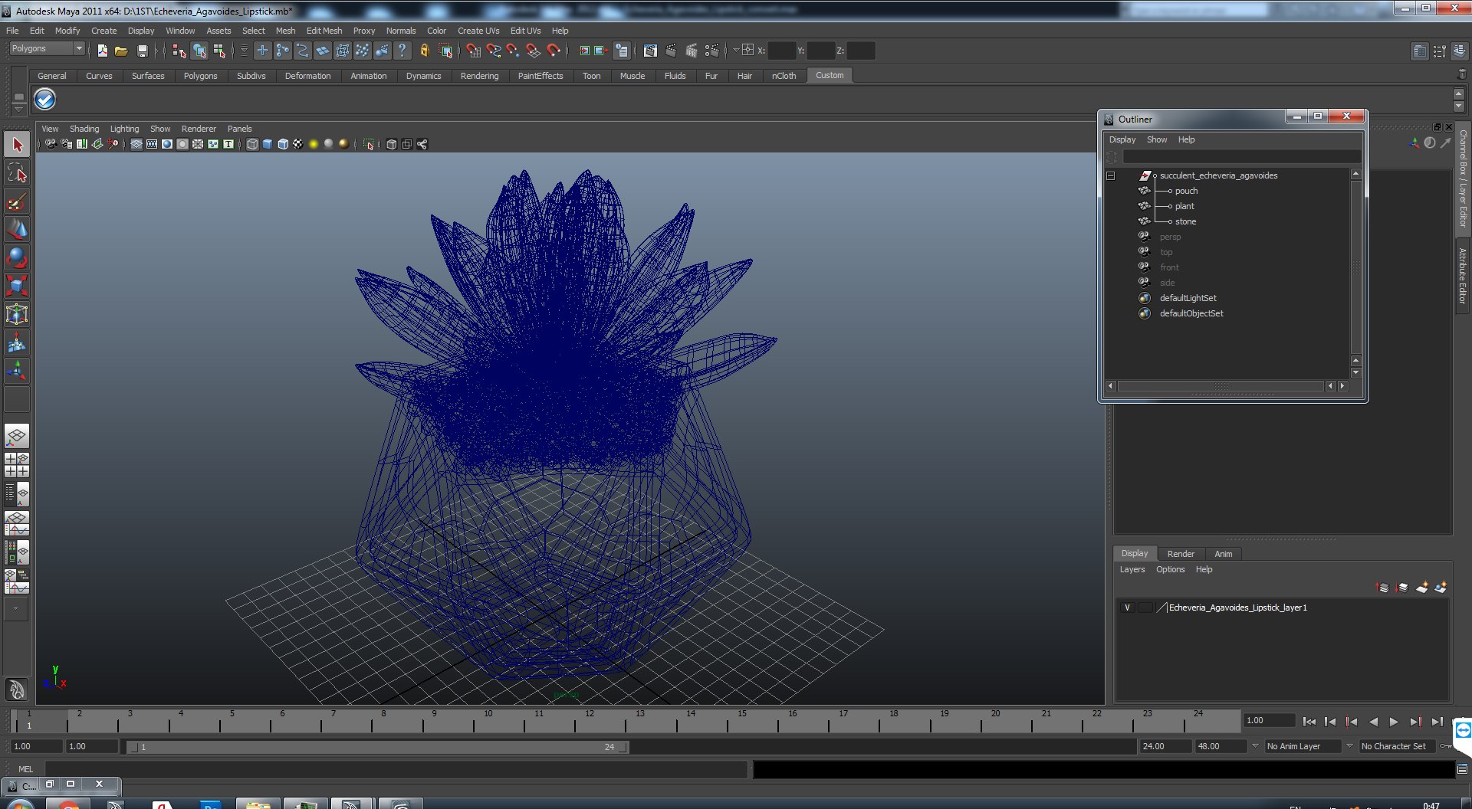Select the plant node in Outliner
Image resolution: width=1472 pixels, height=809 pixels.
1184,206
